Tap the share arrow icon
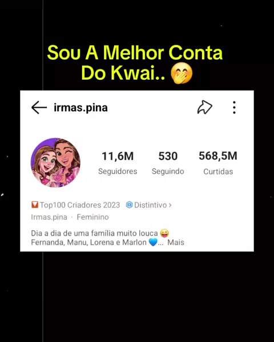The height and width of the screenshot is (342, 274). click(205, 107)
